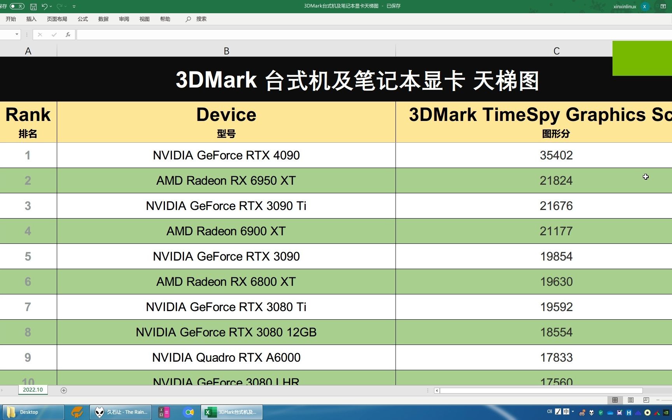Select cell NVIDIA Quadro RTX A6000

(226, 357)
